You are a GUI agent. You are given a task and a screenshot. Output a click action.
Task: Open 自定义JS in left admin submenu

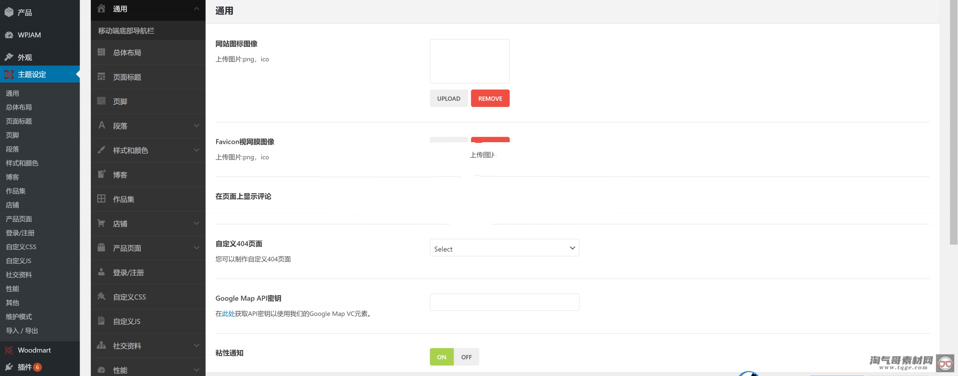point(18,261)
